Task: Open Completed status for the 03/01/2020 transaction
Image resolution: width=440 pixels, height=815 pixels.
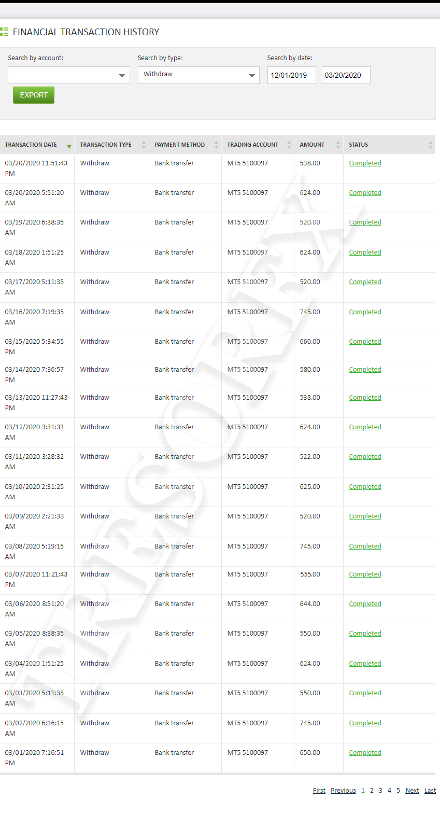Action: tap(365, 753)
